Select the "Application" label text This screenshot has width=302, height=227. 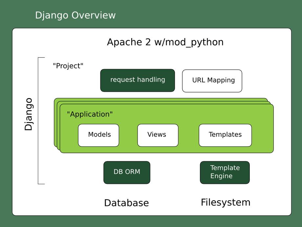coord(90,114)
